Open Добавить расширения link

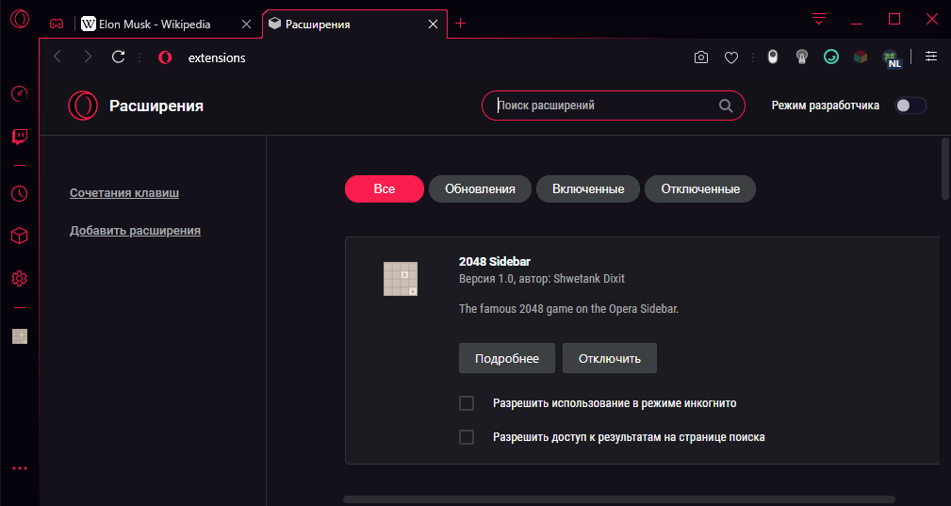(135, 230)
